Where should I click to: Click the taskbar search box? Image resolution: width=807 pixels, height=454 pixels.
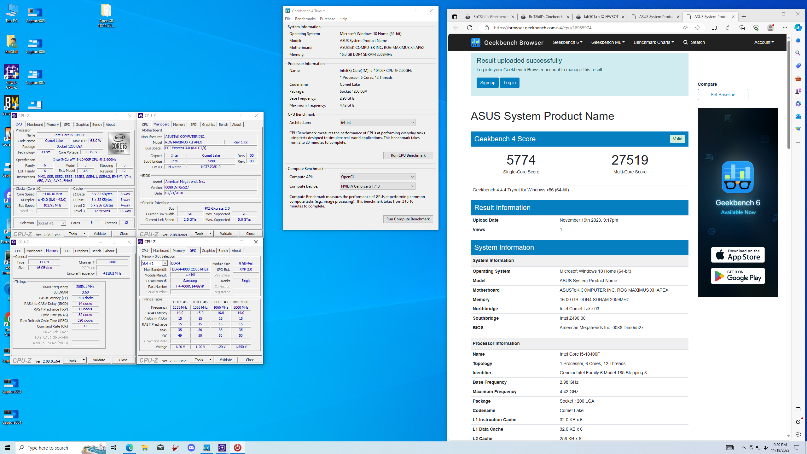[61, 448]
